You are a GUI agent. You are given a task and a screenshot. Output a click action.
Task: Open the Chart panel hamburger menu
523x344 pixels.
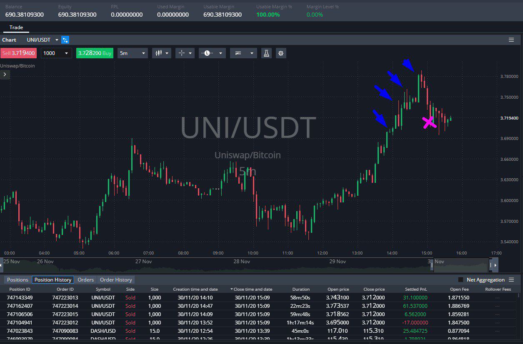click(x=511, y=40)
